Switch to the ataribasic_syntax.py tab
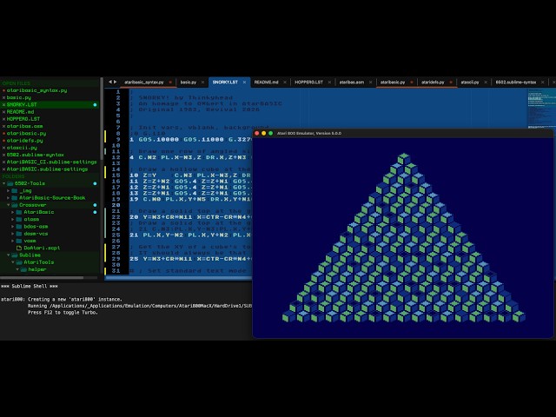Screen dimensions: 556x417 (144, 83)
